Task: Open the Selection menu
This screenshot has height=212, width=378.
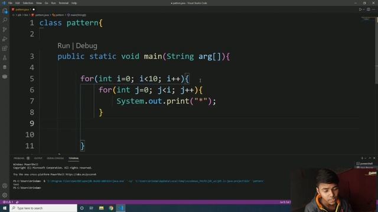Action: click(x=28, y=3)
